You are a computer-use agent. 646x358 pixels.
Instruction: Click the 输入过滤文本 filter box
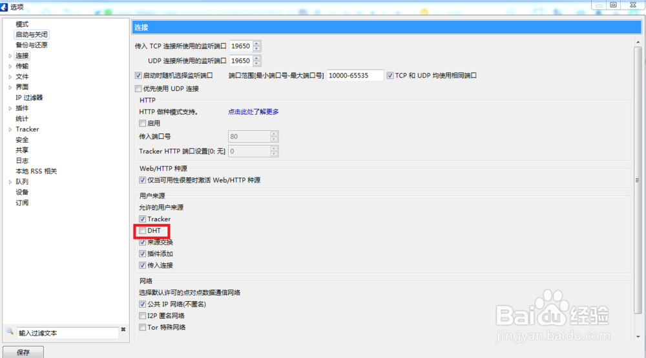pos(68,333)
